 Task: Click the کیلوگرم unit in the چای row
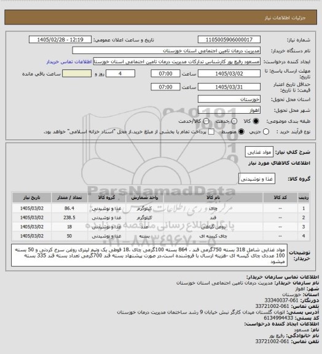(x=144, y=208)
